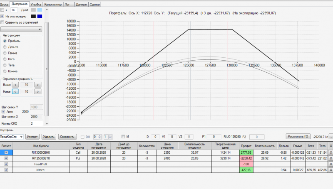Open the "Калькулятор" tab
333x189 pixels.
click(x=53, y=4)
